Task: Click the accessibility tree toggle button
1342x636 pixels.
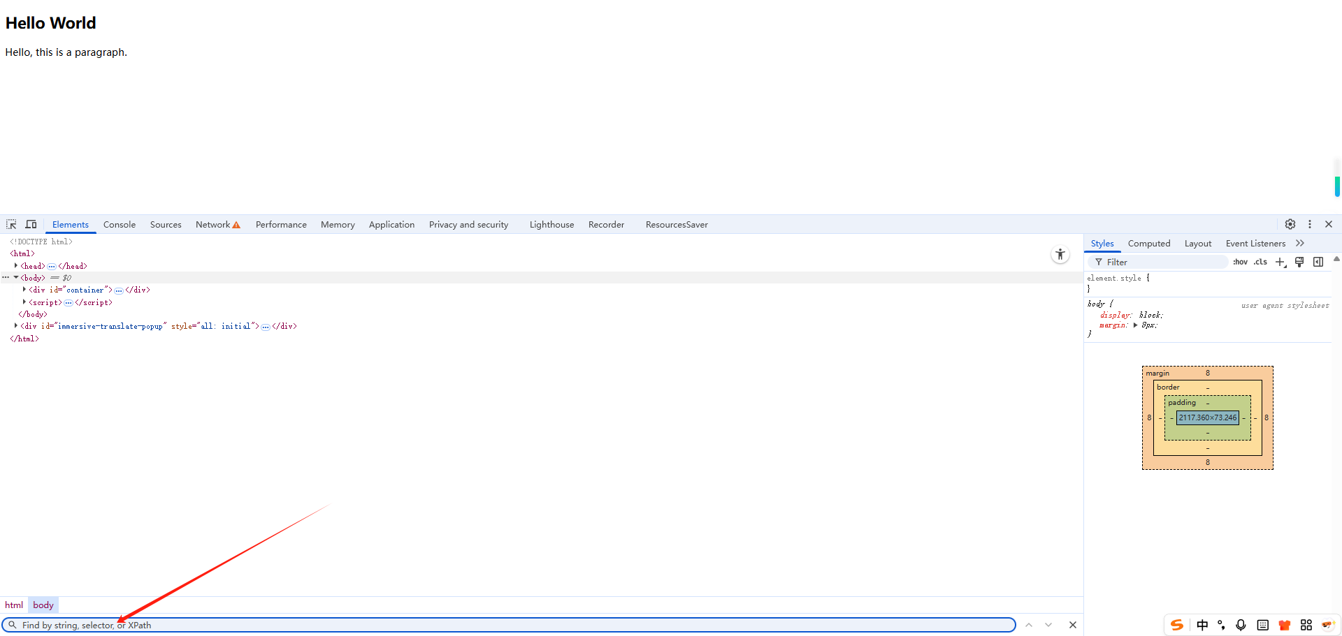Action: pos(1060,255)
